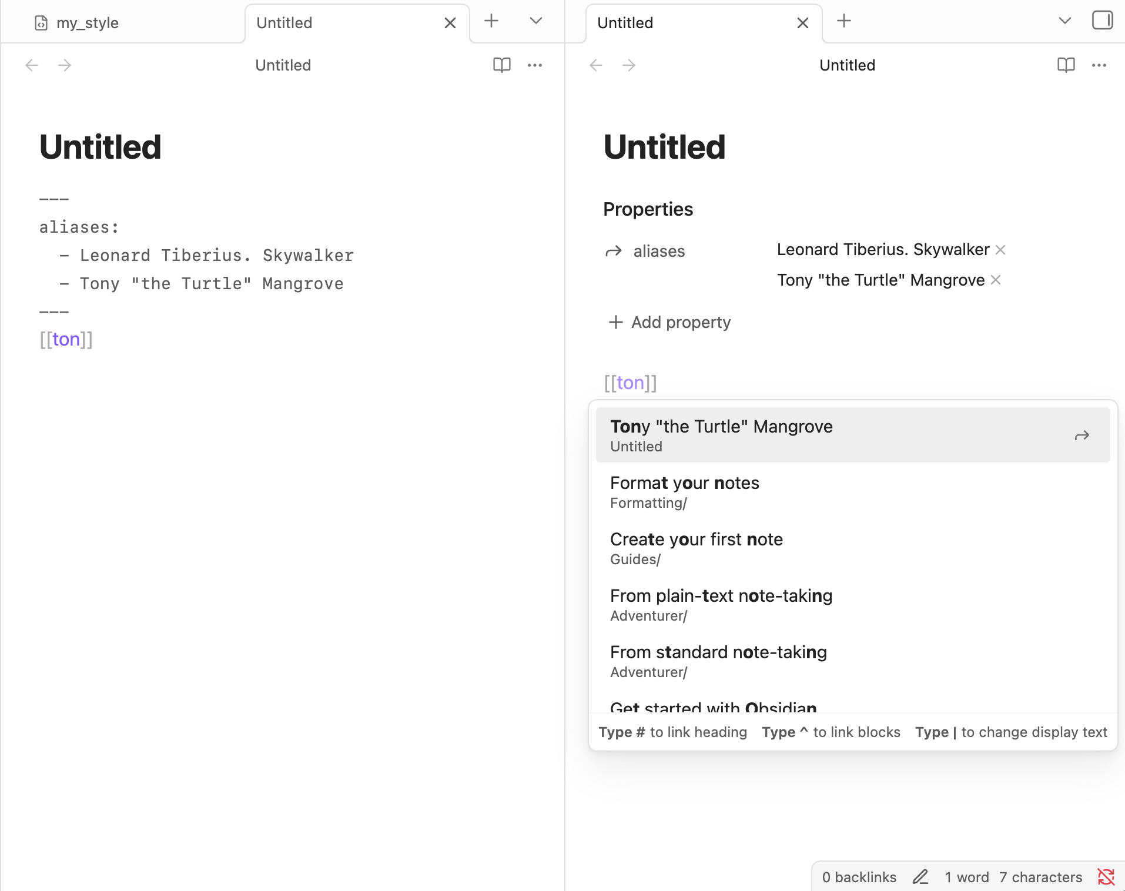Select the aliases property name
1125x891 pixels.
[659, 252]
